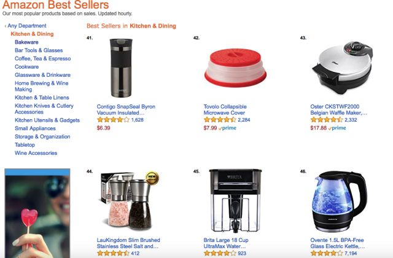
Task: Open the Small Appliances category
Action: [35, 128]
